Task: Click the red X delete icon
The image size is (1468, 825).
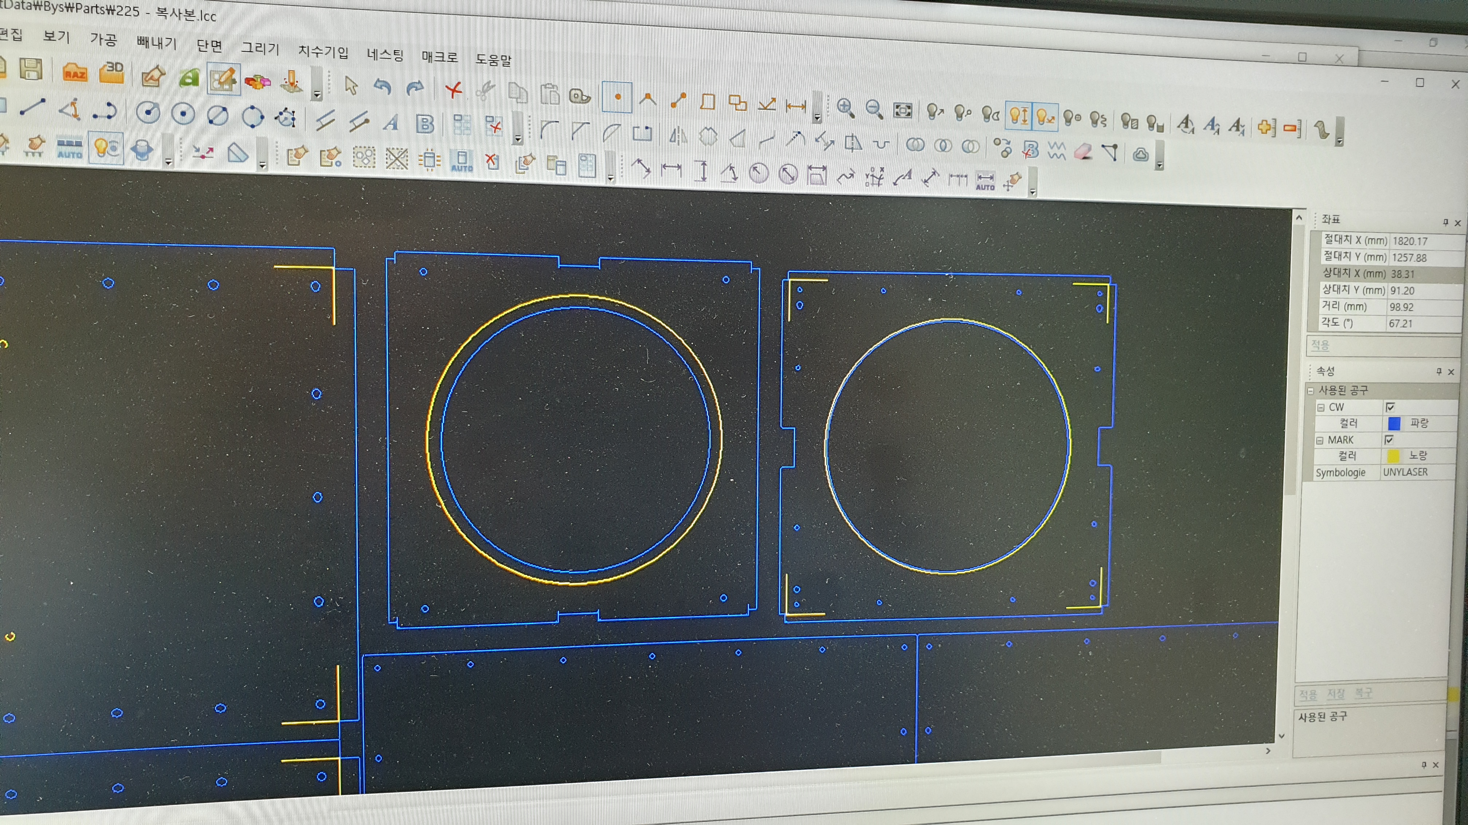Action: click(x=454, y=90)
